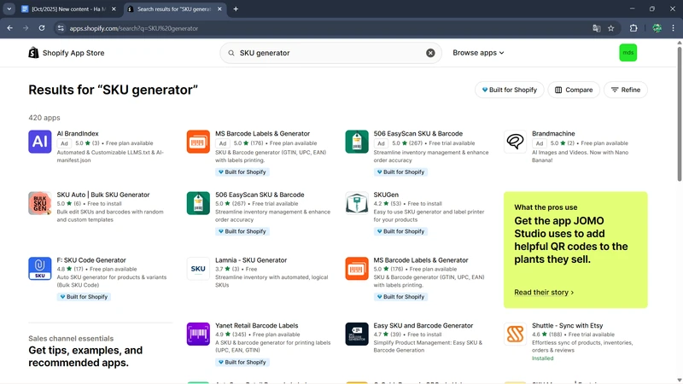The width and height of the screenshot is (683, 384).
Task: Toggle the Compare apps option
Action: 573,90
